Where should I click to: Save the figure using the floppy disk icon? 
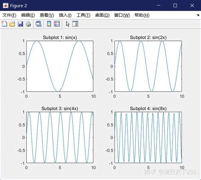click(x=20, y=24)
